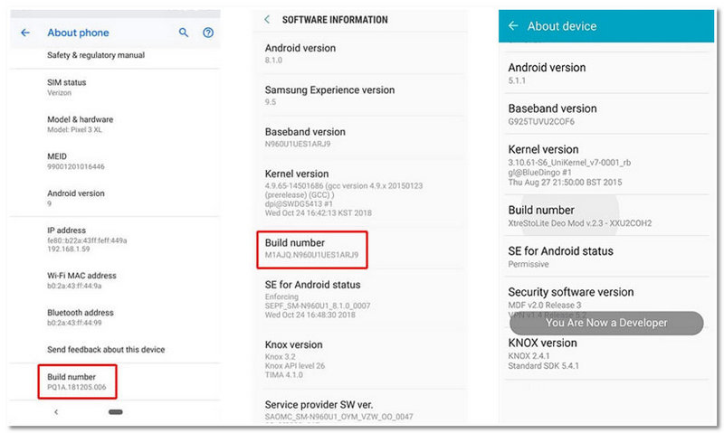Tap XtreStoLite Deo Mod Build number
Screen dimensions: 724x433
coord(579,217)
